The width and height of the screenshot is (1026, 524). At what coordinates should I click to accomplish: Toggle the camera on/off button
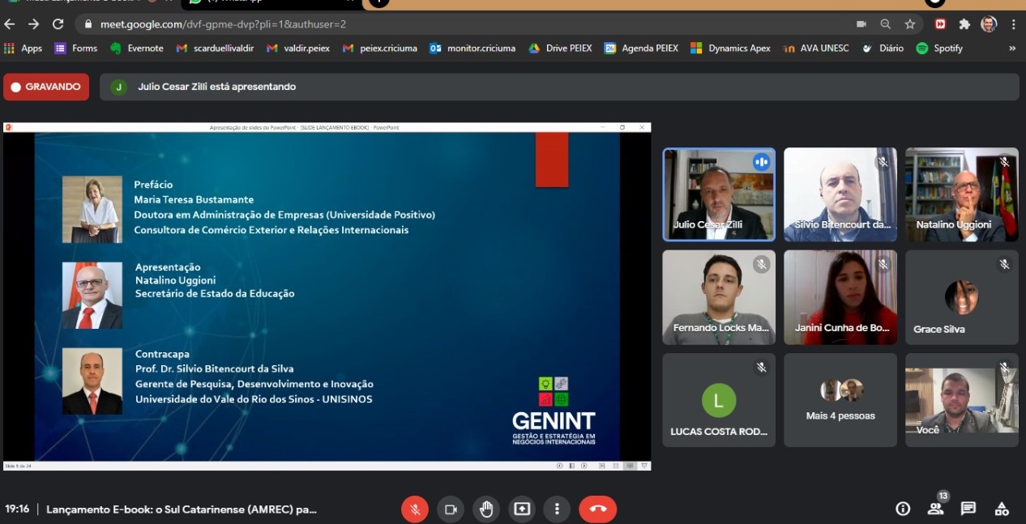pos(451,509)
